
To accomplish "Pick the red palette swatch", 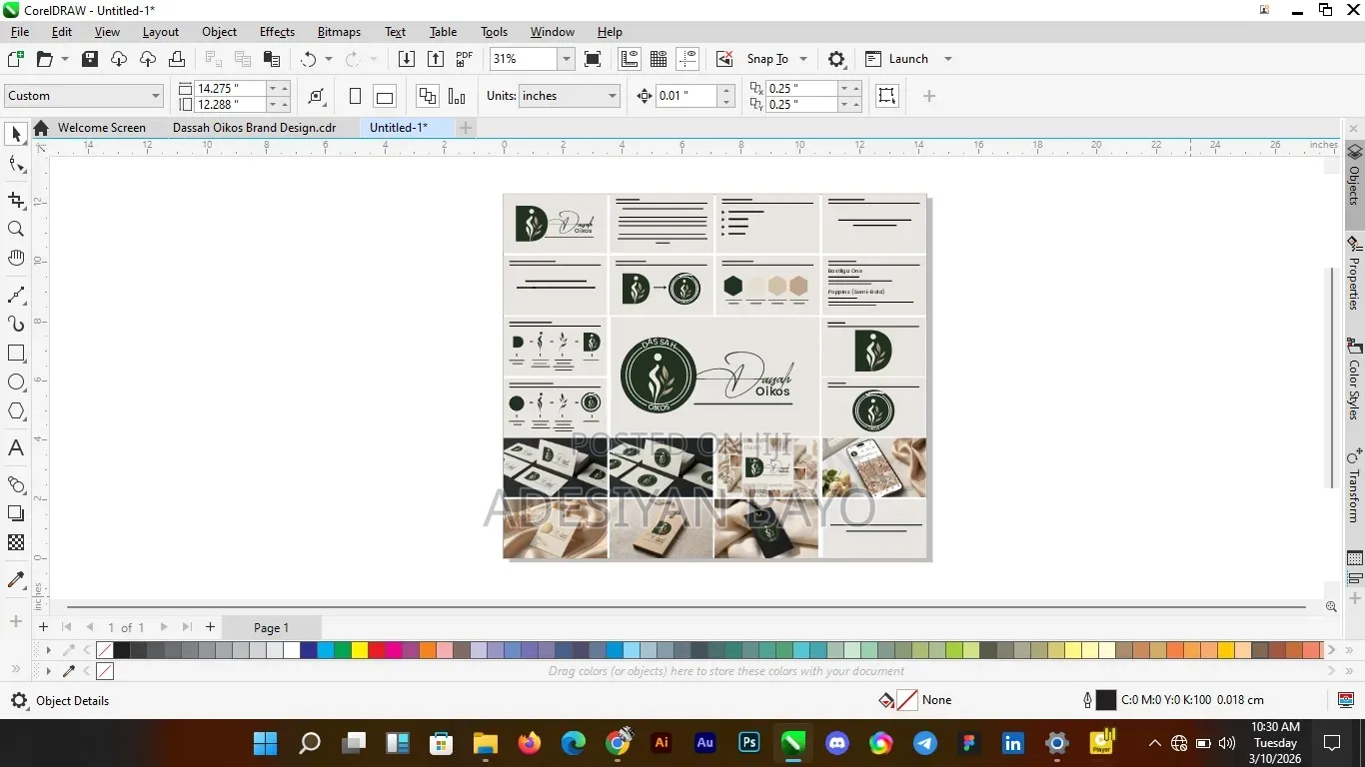I will [x=377, y=650].
